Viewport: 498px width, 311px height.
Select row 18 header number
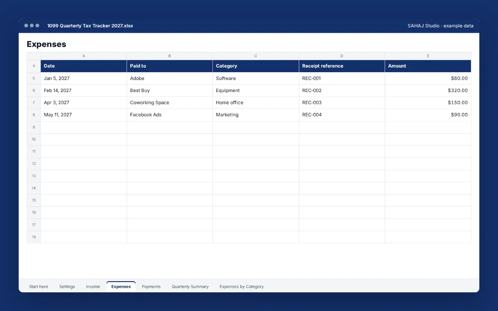click(x=34, y=237)
